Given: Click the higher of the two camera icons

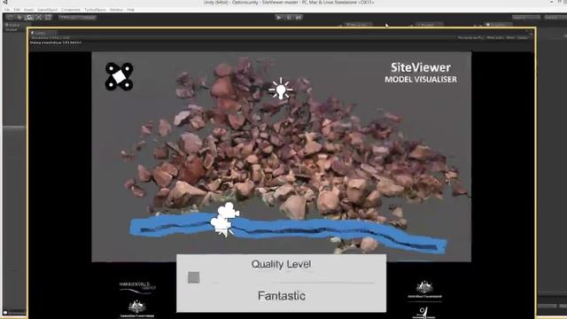Looking at the screenshot, I should pos(229,211).
